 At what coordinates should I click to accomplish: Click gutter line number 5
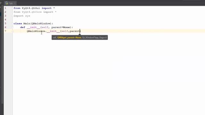tap(5, 23)
